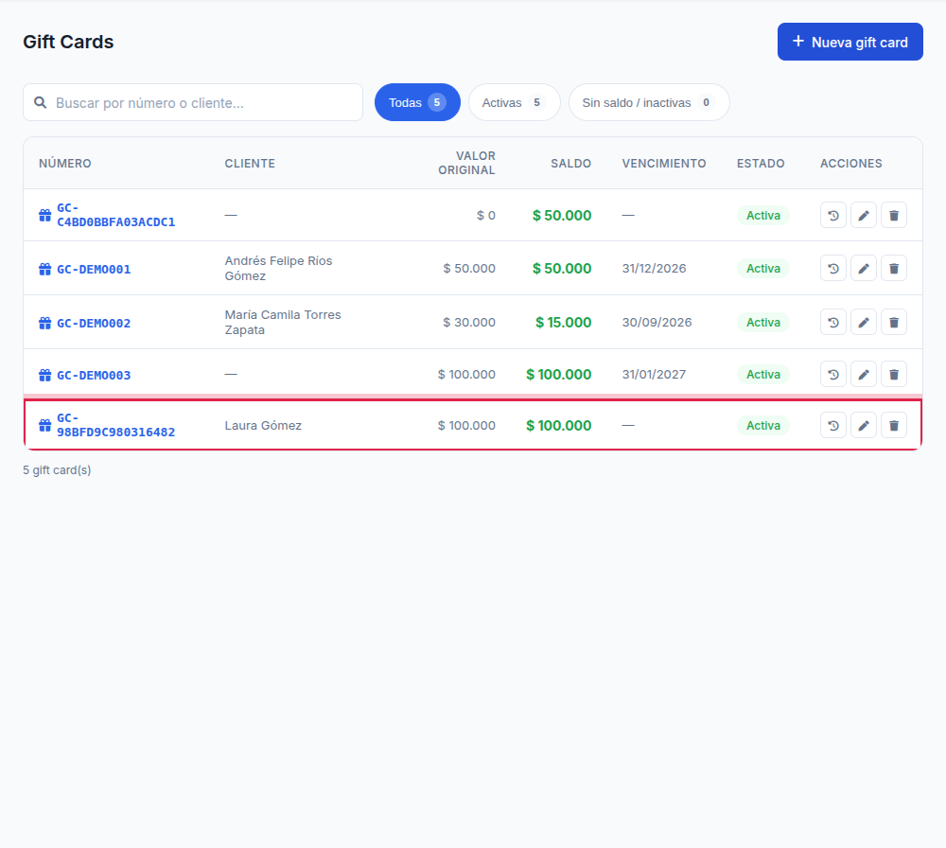Open gift card number GC-DEMO001
Viewport: 946px width, 848px height.
tap(94, 269)
